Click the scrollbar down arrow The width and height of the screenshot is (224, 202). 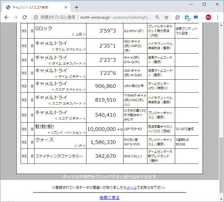tap(221, 199)
